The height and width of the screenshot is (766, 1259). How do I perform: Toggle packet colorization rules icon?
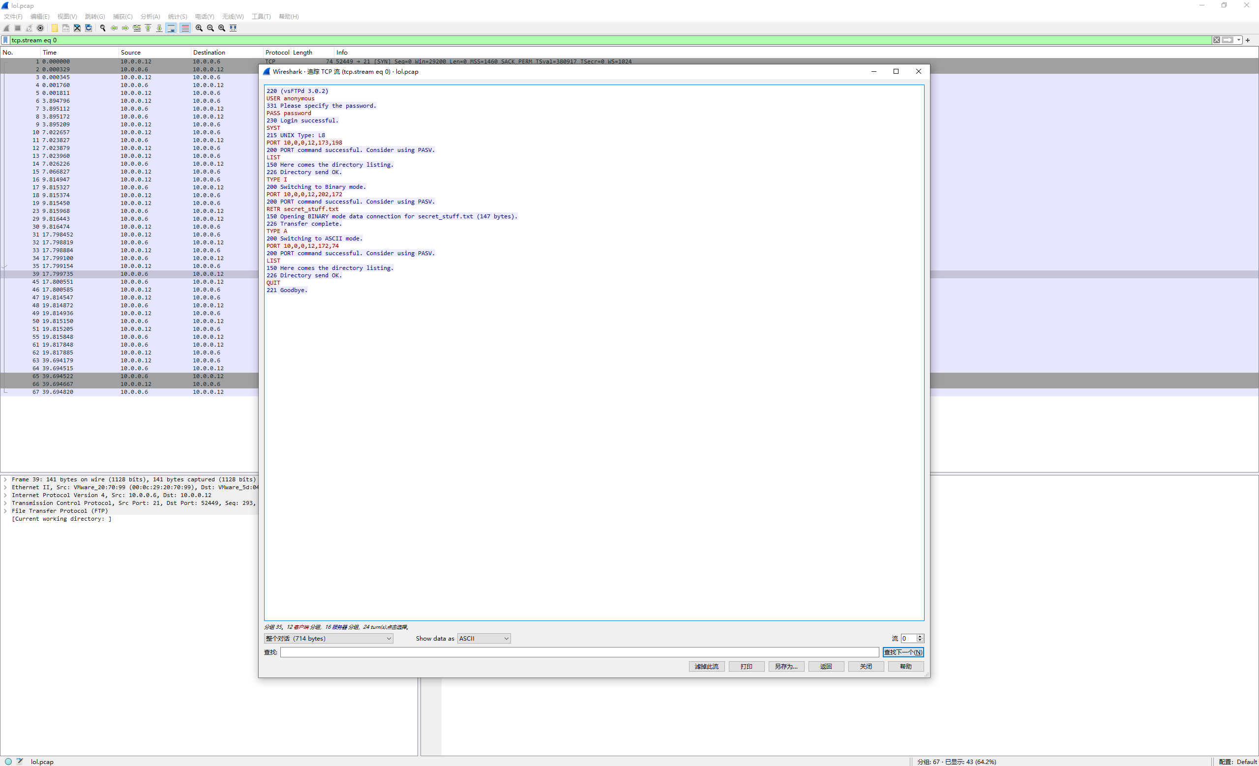point(185,28)
